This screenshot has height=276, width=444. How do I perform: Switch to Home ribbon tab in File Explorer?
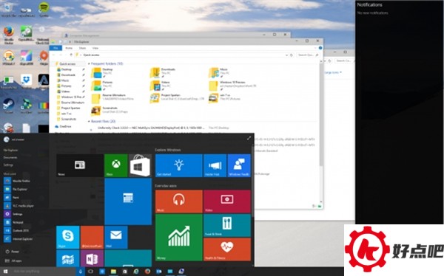69,48
